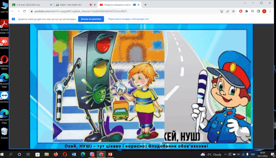Open the notification center icon

(x=273, y=154)
